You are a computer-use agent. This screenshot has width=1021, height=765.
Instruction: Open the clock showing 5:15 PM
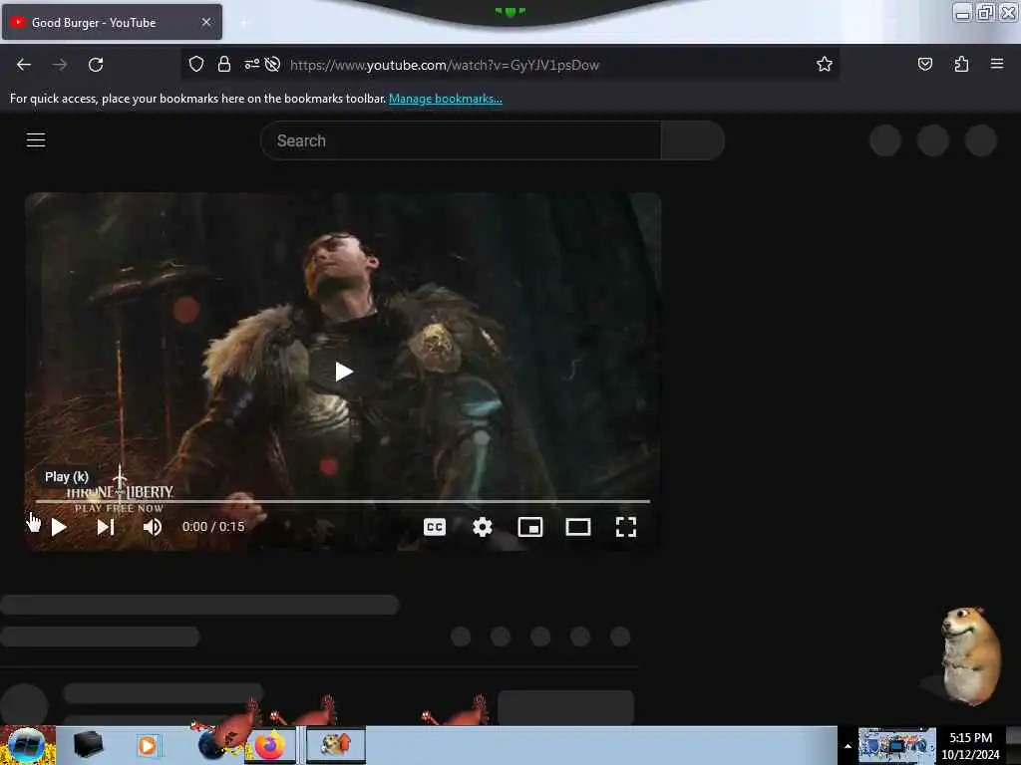[970, 745]
